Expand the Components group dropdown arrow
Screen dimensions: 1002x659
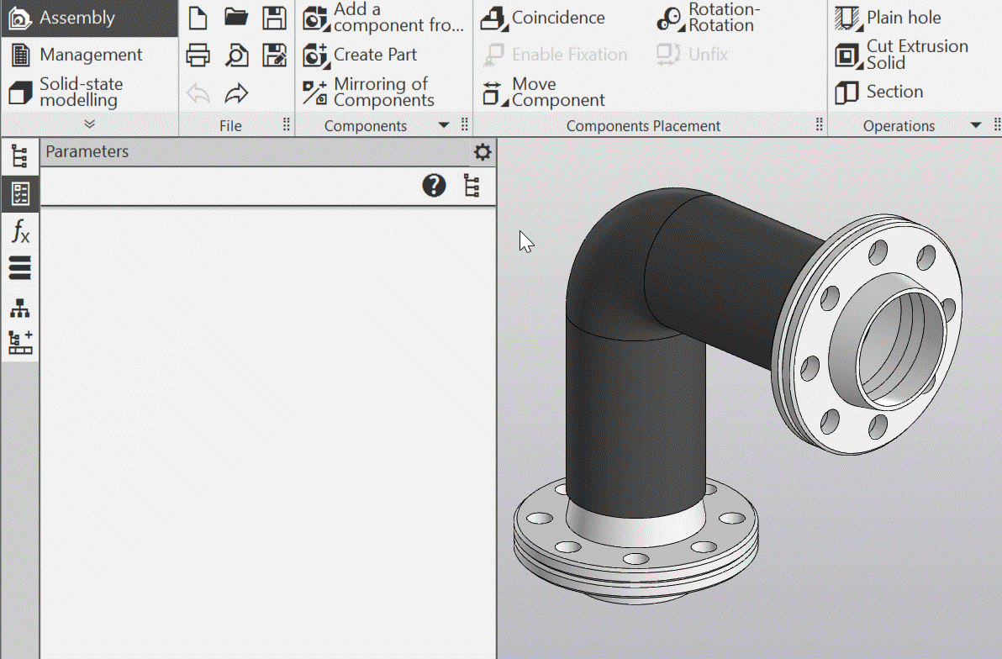click(x=444, y=126)
